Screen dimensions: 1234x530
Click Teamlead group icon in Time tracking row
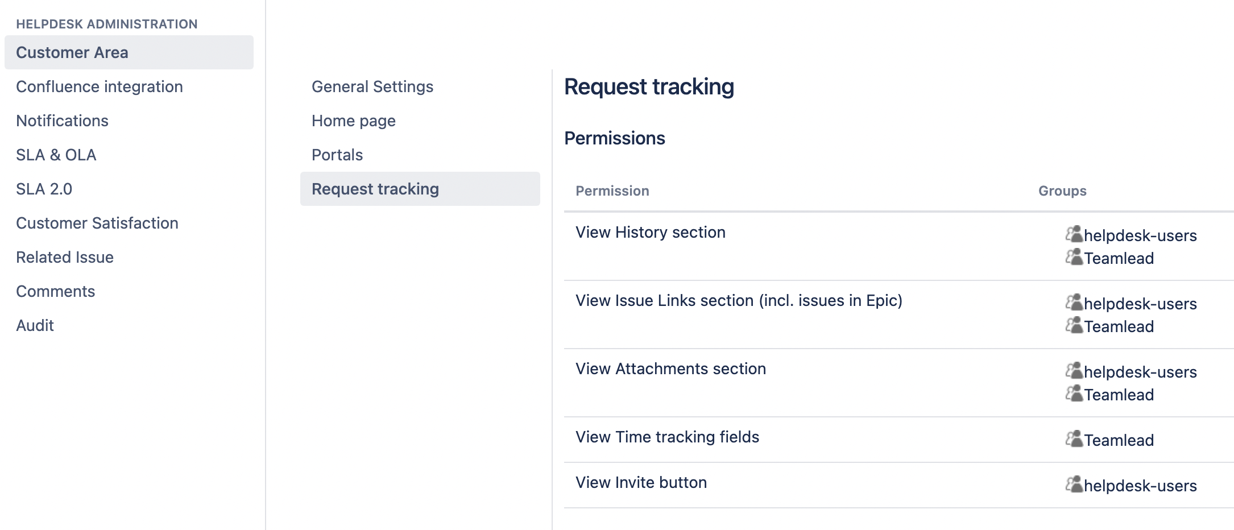coord(1074,439)
